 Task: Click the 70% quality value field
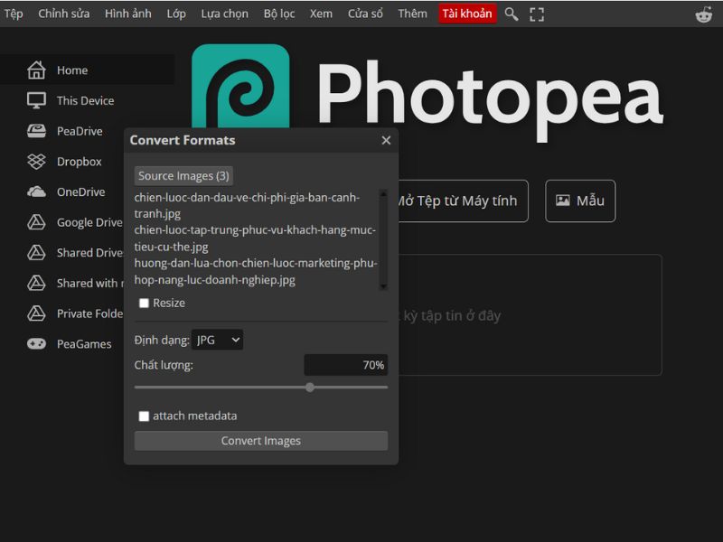(346, 365)
